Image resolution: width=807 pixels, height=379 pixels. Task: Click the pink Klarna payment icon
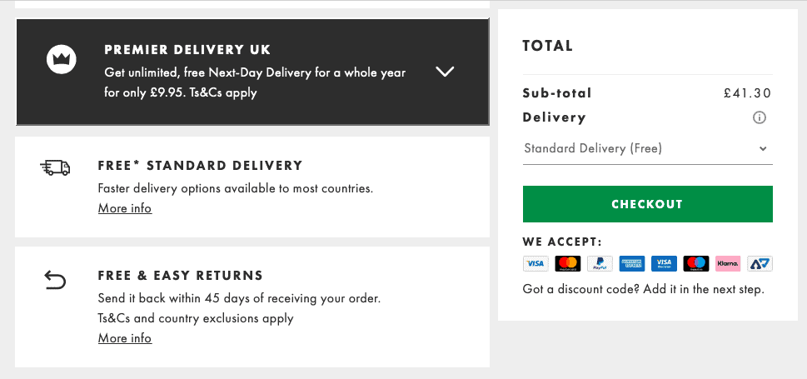click(x=728, y=264)
